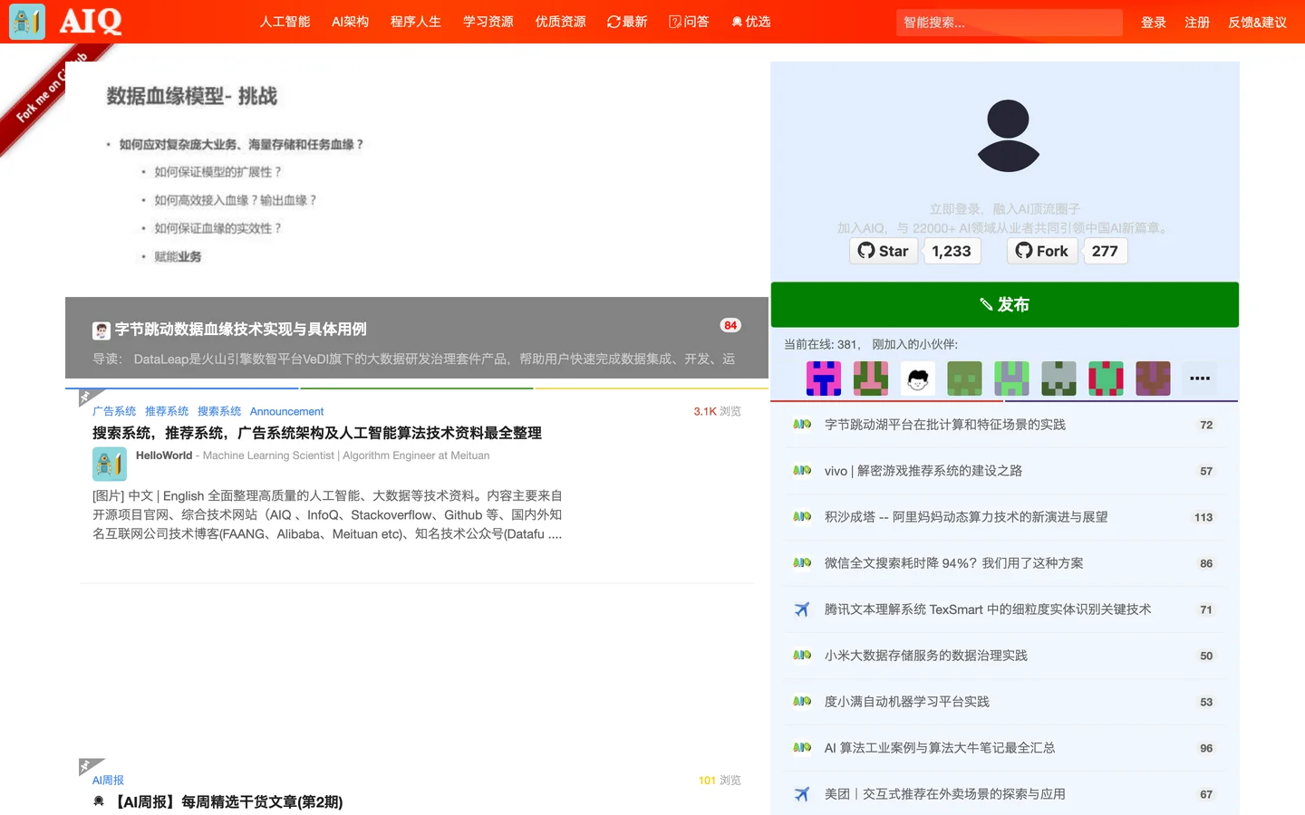Focus the 智能搜索 search field
Screen dimensions: 1305x815
(x=1010, y=22)
